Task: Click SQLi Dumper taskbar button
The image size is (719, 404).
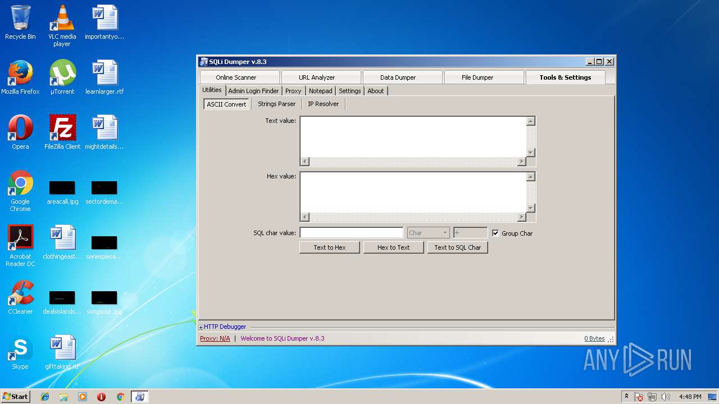Action: click(139, 397)
